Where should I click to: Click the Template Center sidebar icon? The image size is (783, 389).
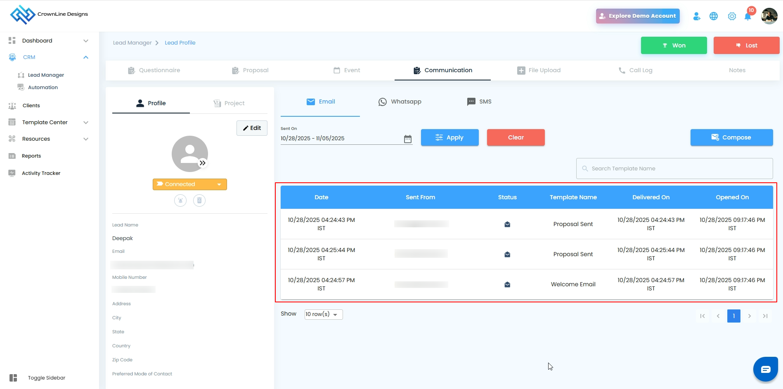12,122
